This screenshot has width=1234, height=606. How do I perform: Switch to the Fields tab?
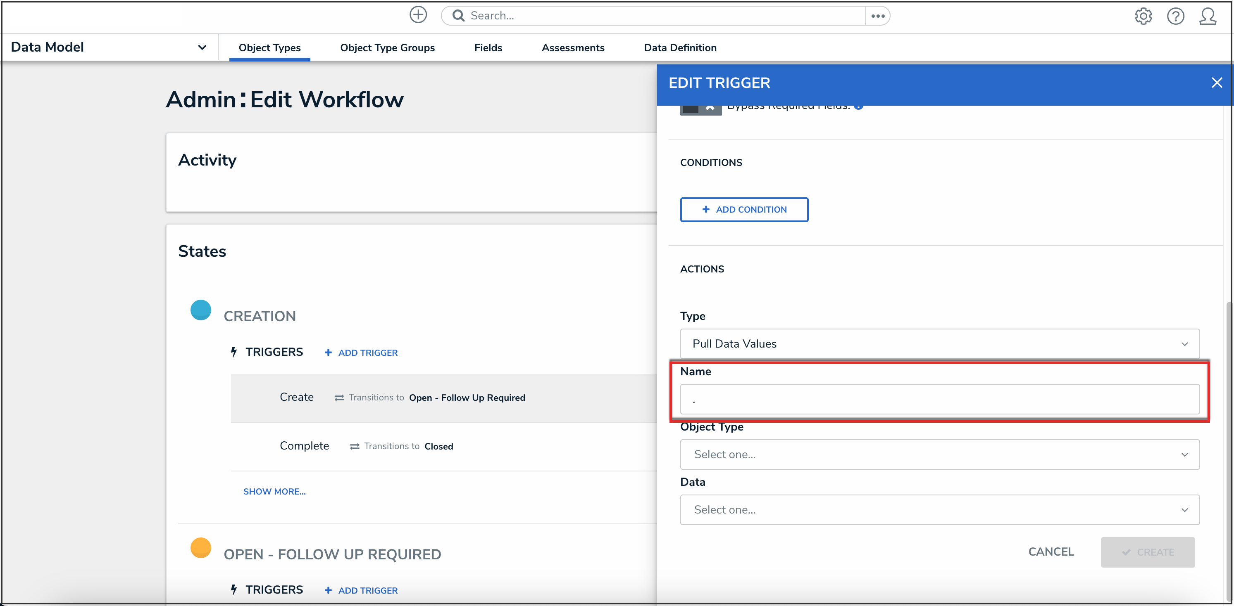(x=488, y=47)
